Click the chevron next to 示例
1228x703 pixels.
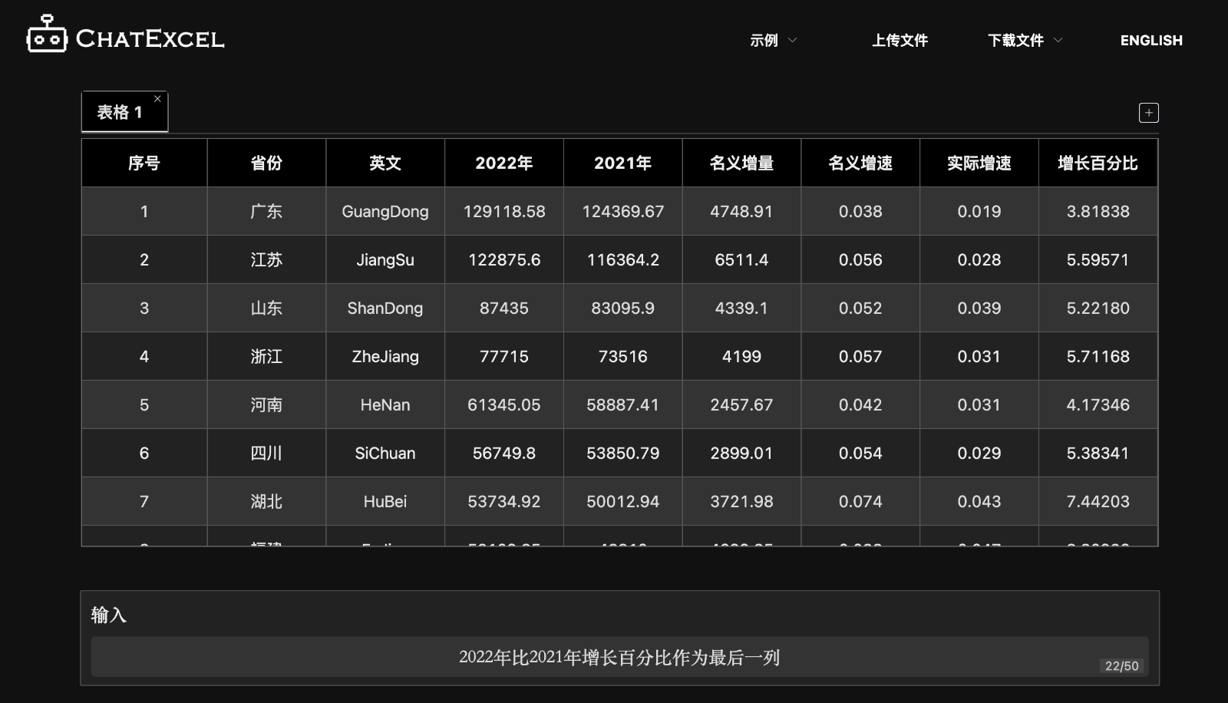[x=794, y=41]
